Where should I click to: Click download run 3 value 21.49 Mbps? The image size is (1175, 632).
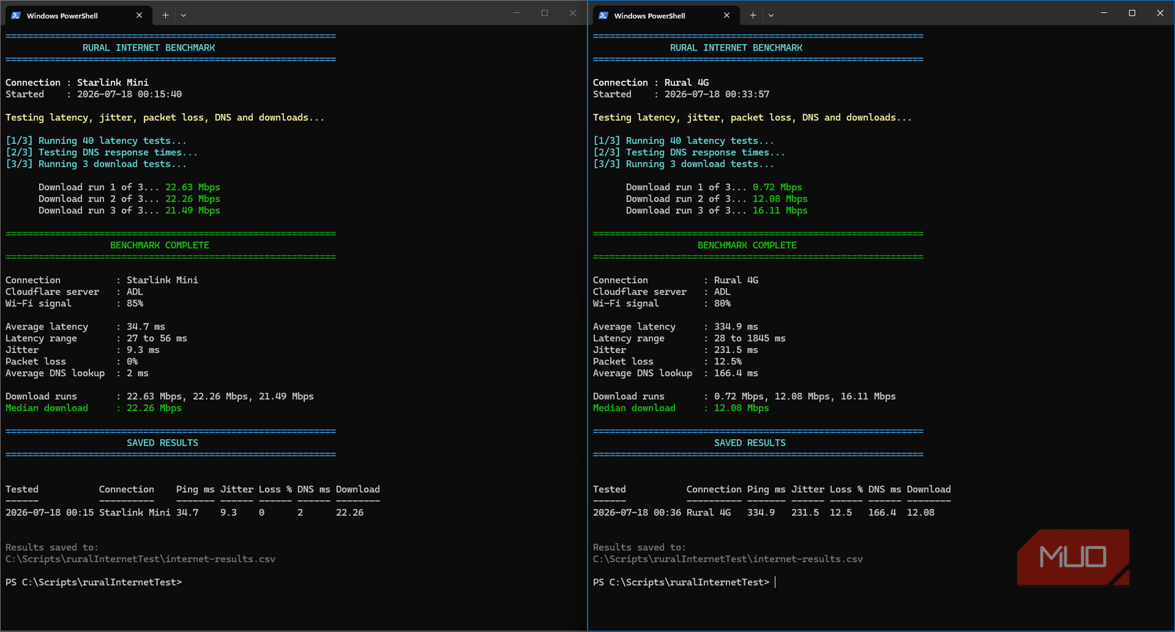coord(193,210)
